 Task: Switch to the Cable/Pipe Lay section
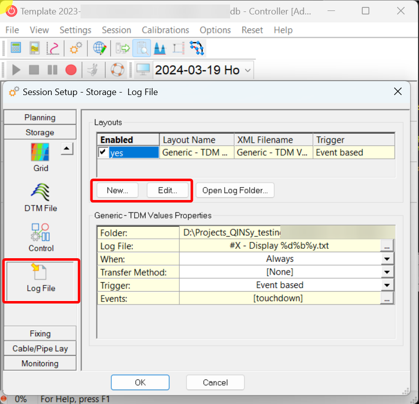(x=40, y=349)
